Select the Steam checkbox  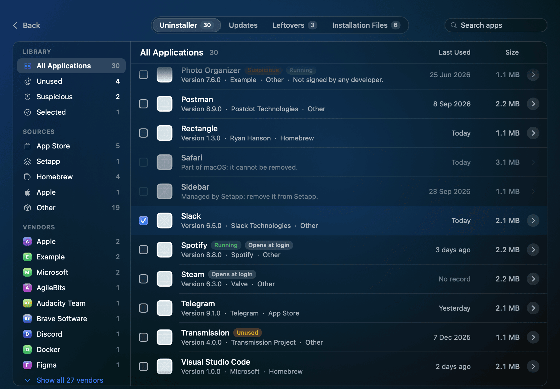tap(143, 279)
